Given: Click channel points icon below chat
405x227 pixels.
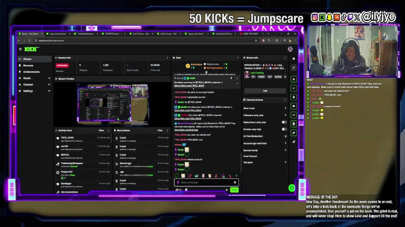Looking at the screenshot, I should point(178,190).
